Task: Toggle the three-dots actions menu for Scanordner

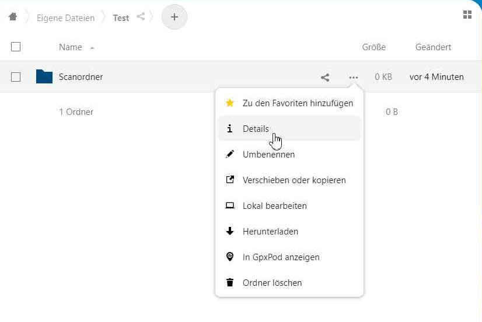Action: 353,77
